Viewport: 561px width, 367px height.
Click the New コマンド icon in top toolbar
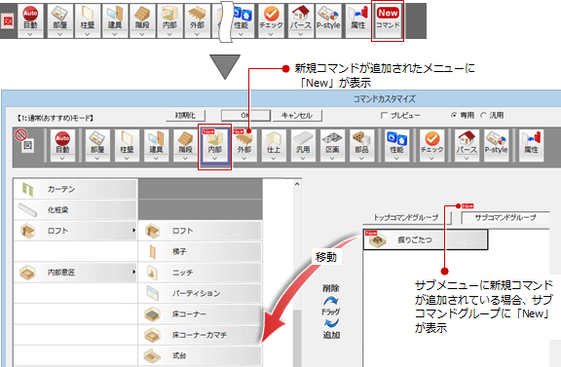click(x=388, y=20)
